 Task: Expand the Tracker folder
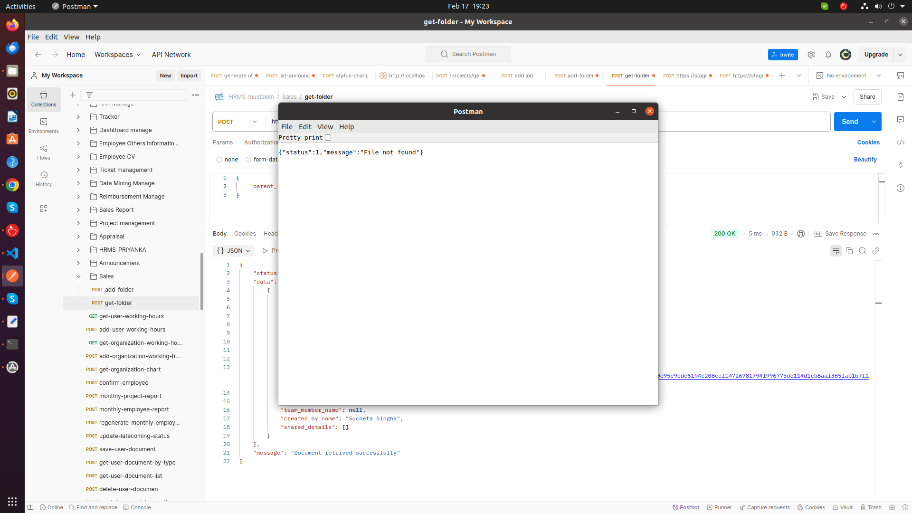78,117
